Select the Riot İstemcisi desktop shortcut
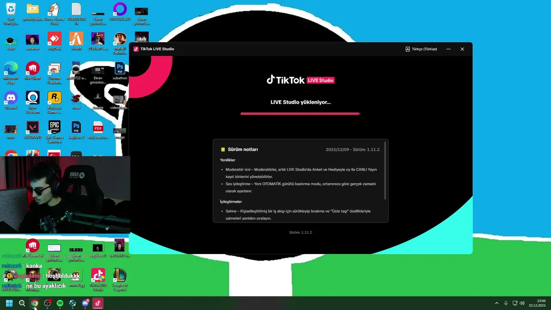Viewport: 551px width, 310px height. click(x=33, y=248)
